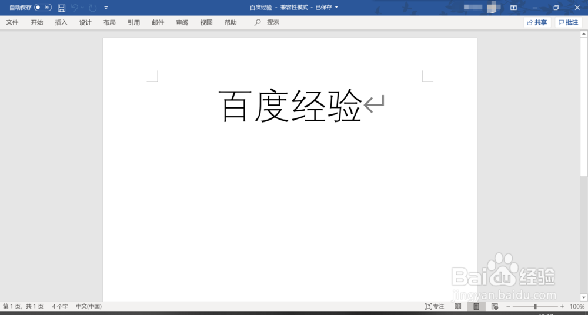The height and width of the screenshot is (315, 588).
Task: Switch to the 帮助 tab
Action: coord(230,22)
